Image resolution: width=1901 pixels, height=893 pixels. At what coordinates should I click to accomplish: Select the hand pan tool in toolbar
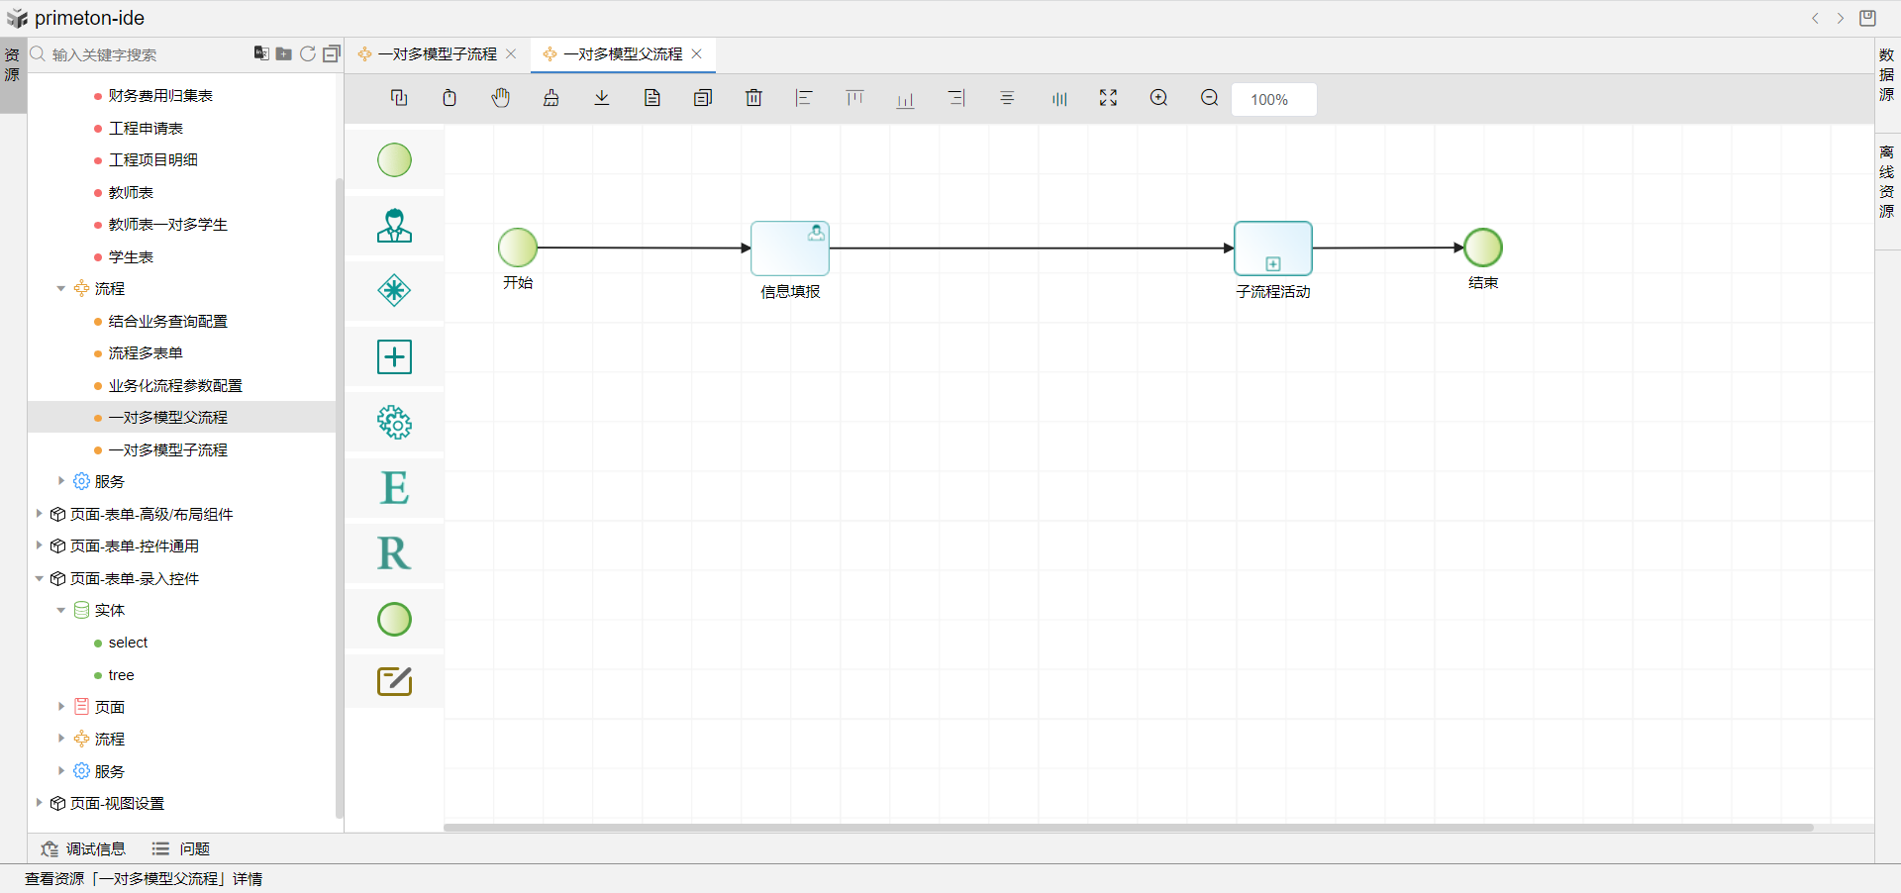(501, 98)
